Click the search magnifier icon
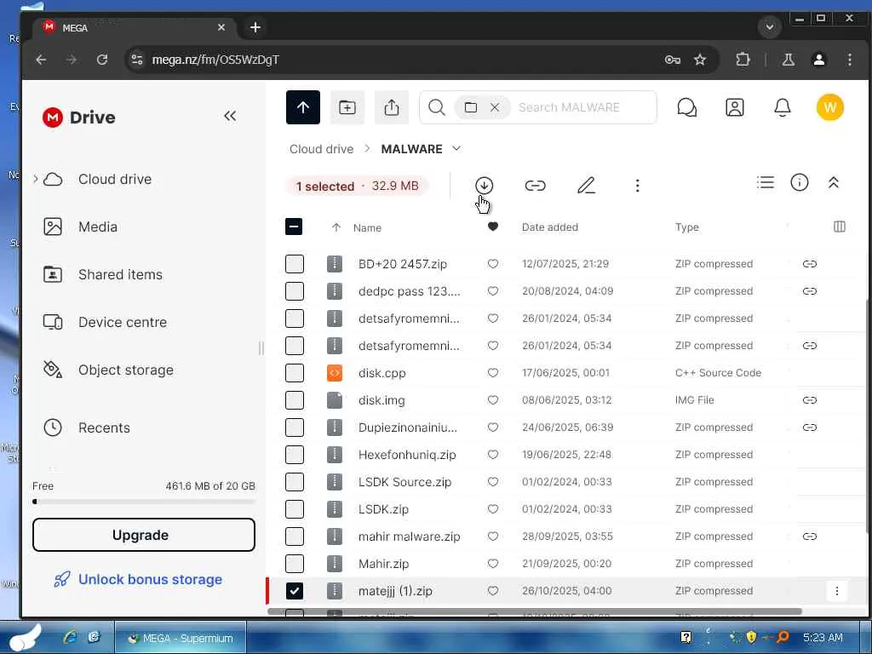 [x=437, y=107]
